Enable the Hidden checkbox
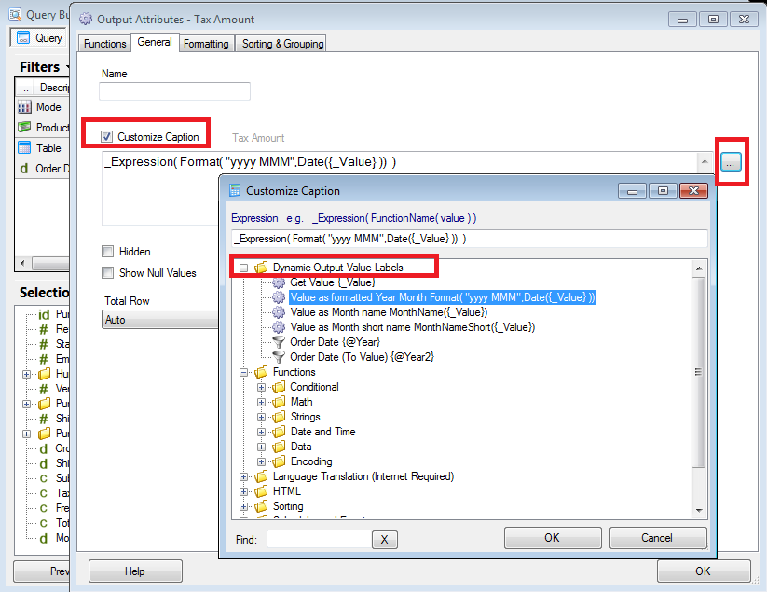 pos(107,252)
